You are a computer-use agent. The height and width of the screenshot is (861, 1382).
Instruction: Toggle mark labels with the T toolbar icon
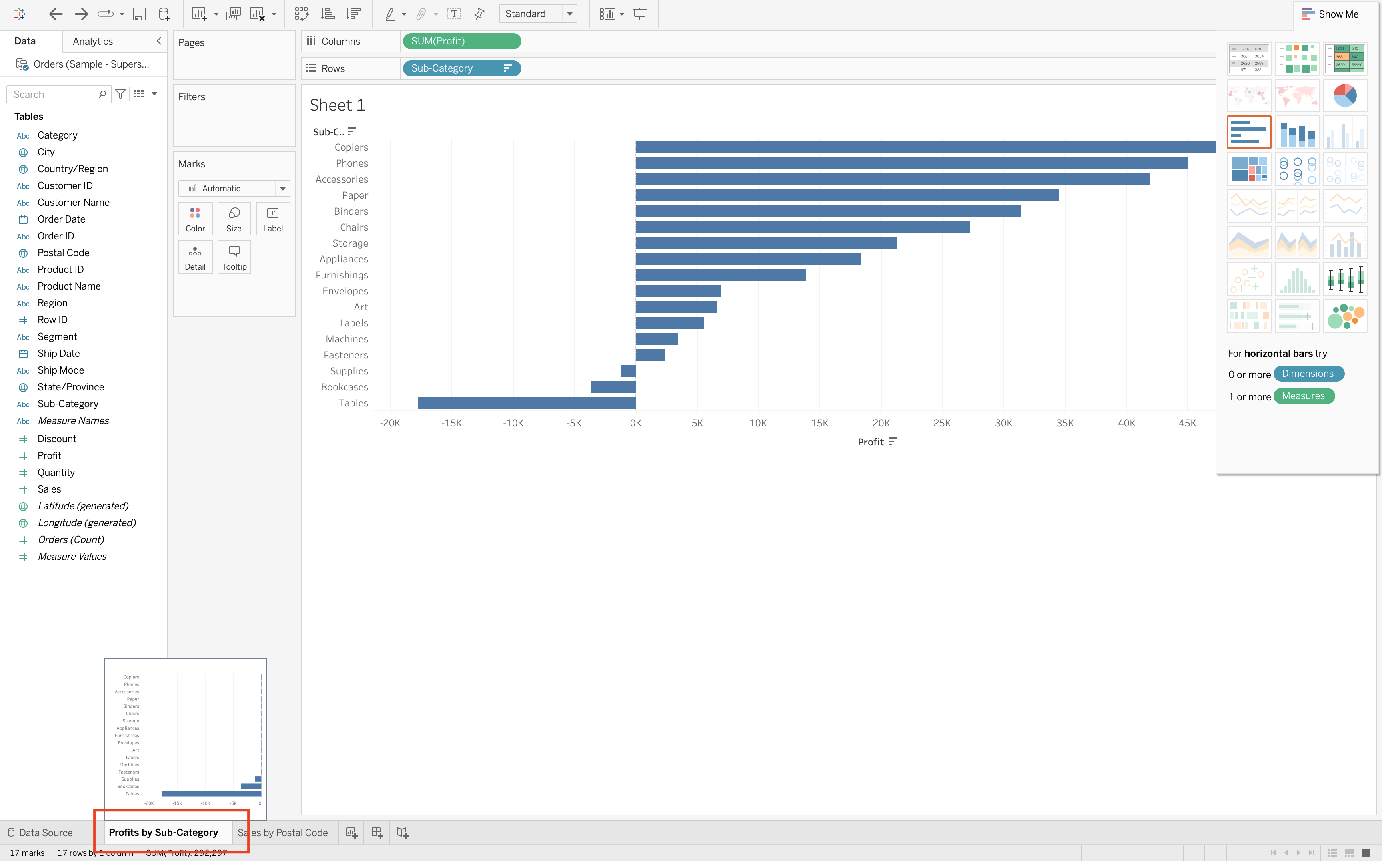coord(454,14)
